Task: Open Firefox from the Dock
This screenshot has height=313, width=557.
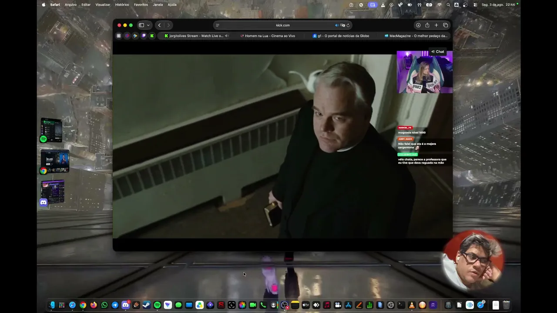Action: click(x=94, y=305)
